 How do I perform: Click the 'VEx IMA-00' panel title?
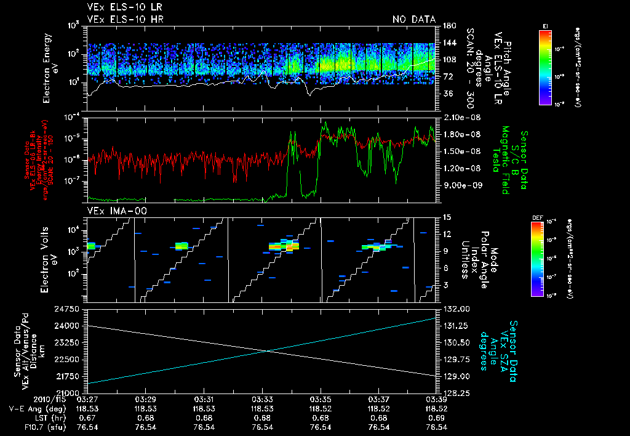point(117,211)
